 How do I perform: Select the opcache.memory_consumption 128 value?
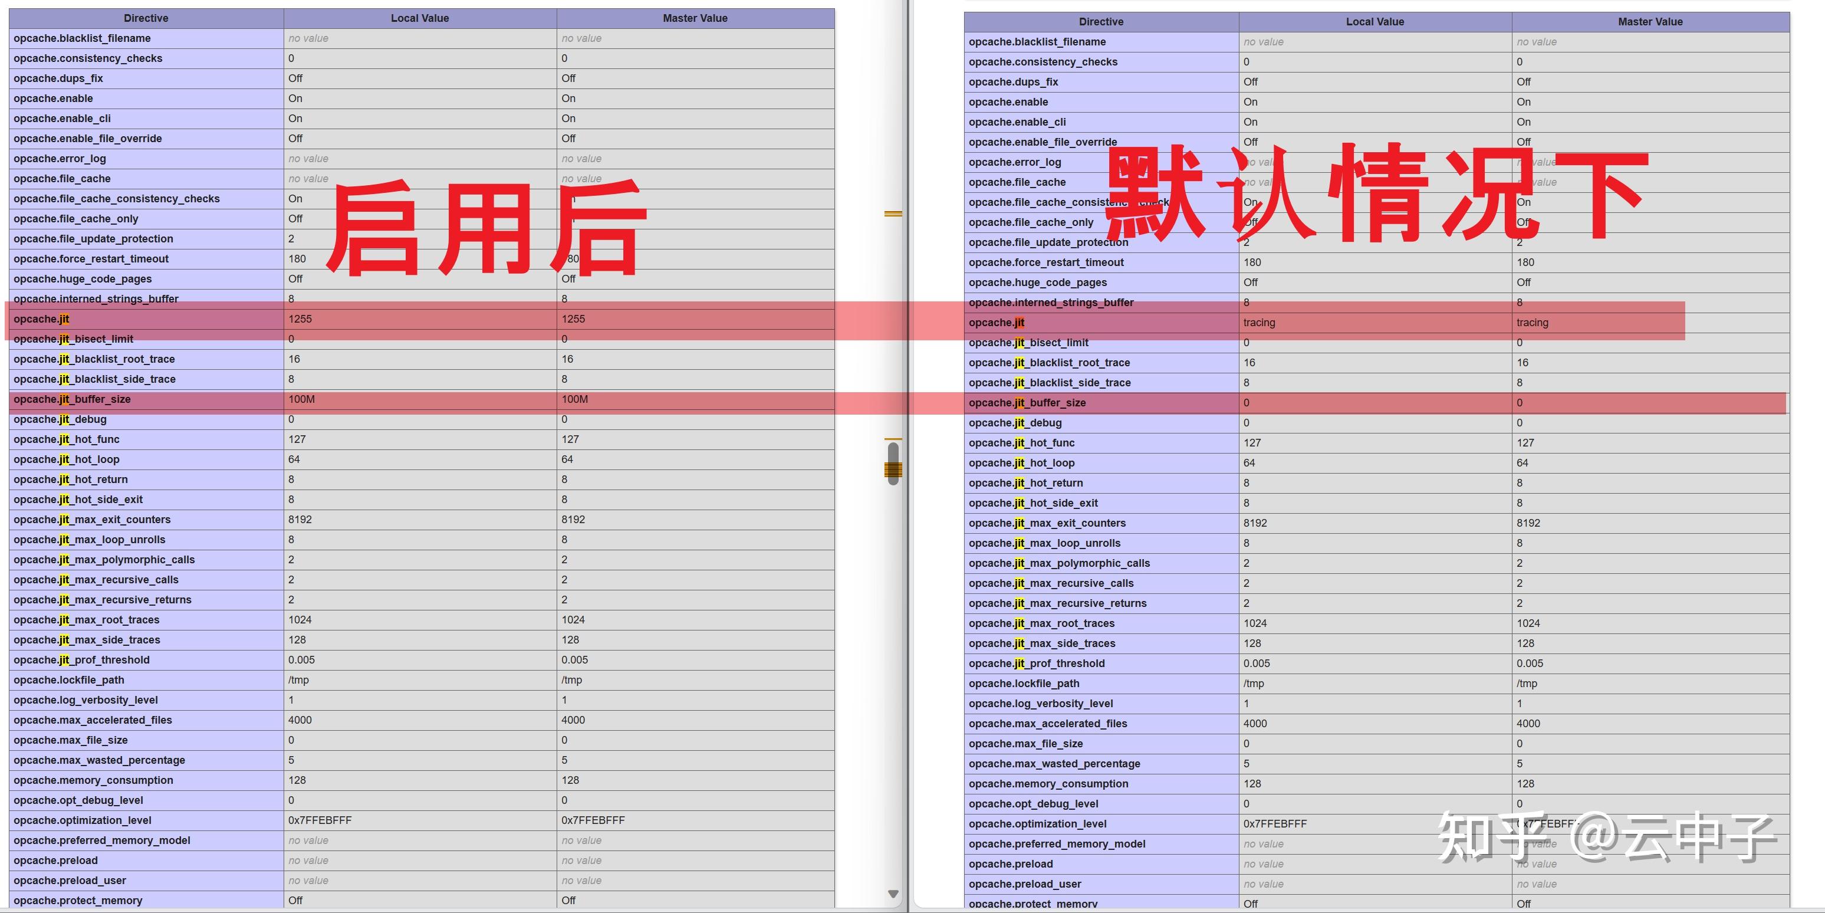click(297, 780)
